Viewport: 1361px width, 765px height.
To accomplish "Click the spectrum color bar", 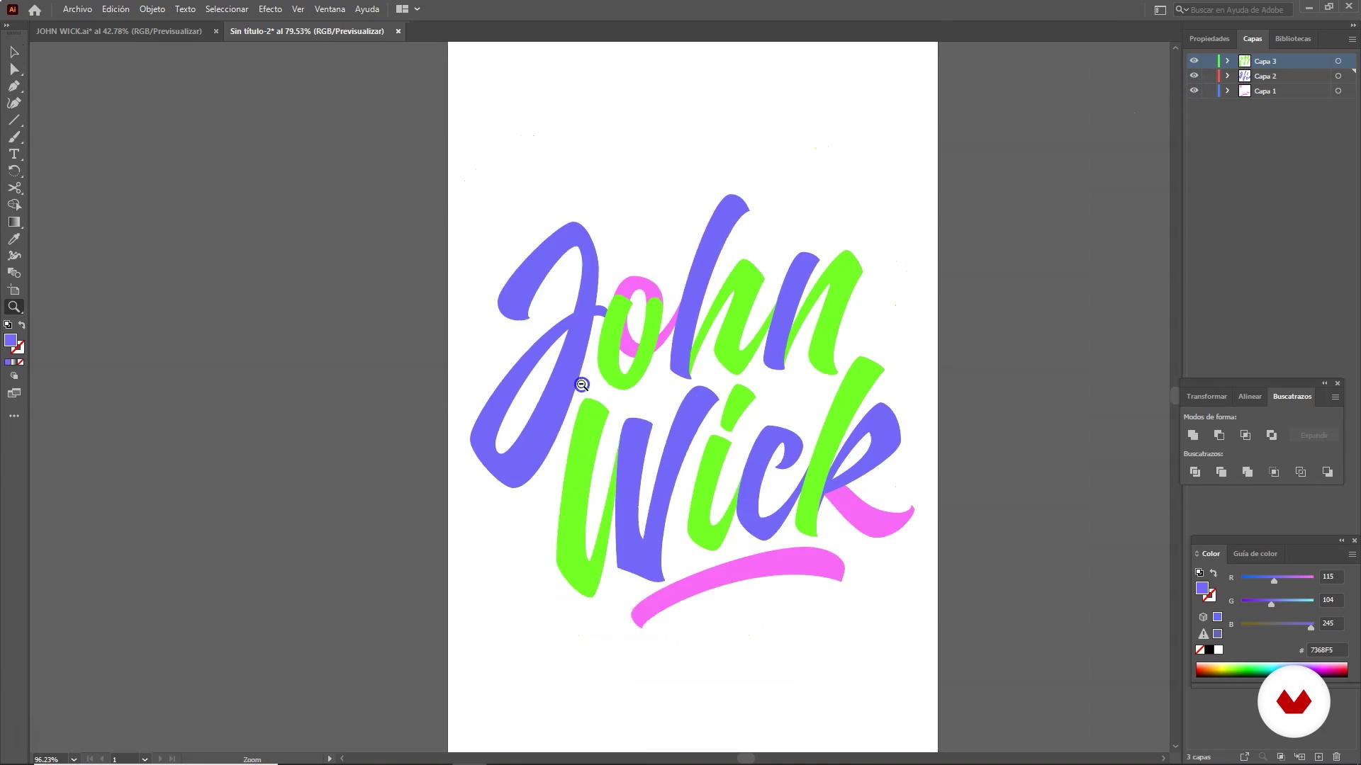I will (1272, 670).
